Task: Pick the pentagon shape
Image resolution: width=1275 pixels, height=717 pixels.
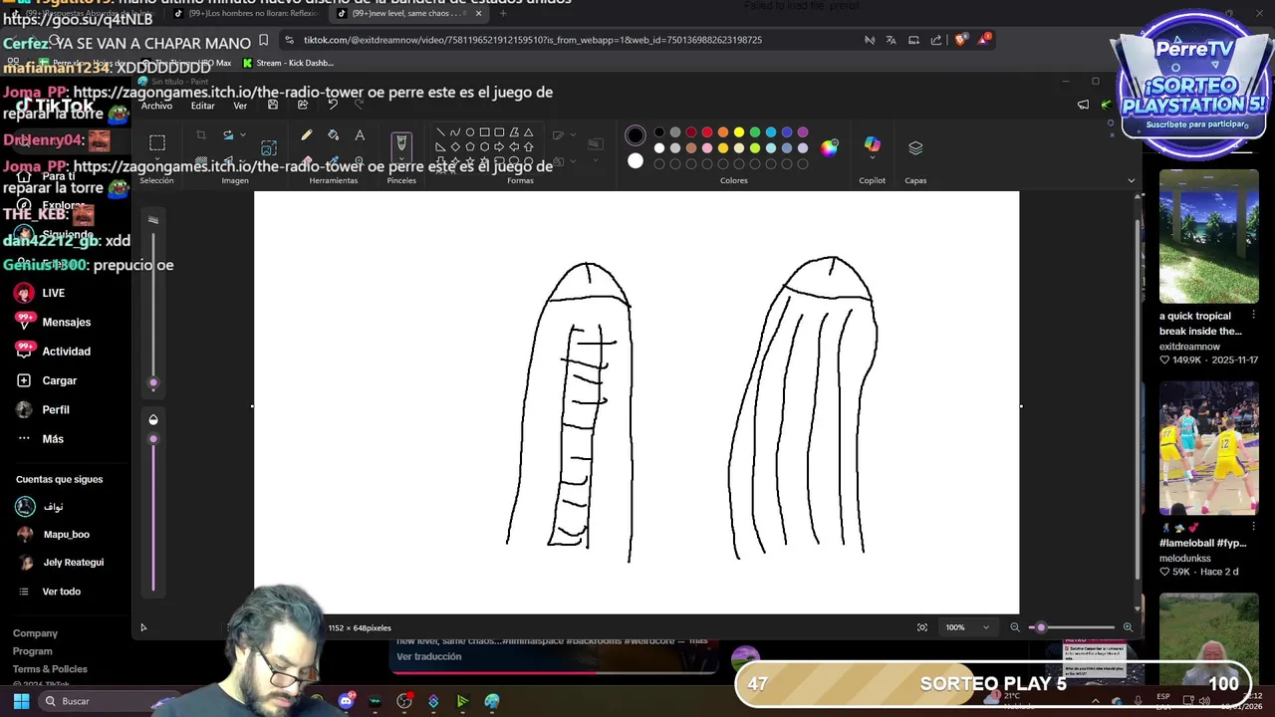Action: pos(470,146)
